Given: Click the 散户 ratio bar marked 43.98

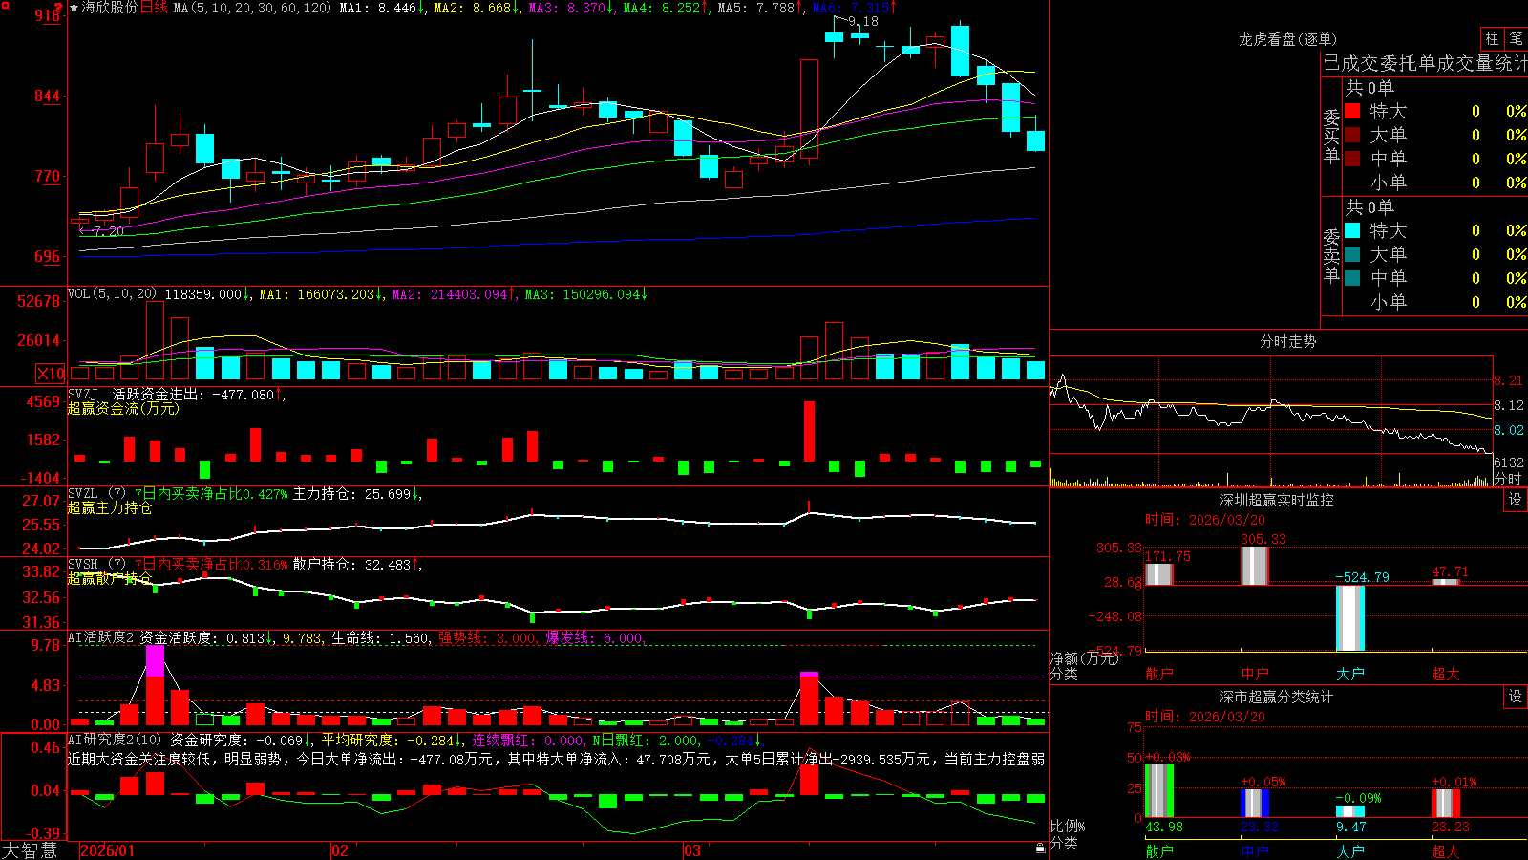Looking at the screenshot, I should [1159, 791].
